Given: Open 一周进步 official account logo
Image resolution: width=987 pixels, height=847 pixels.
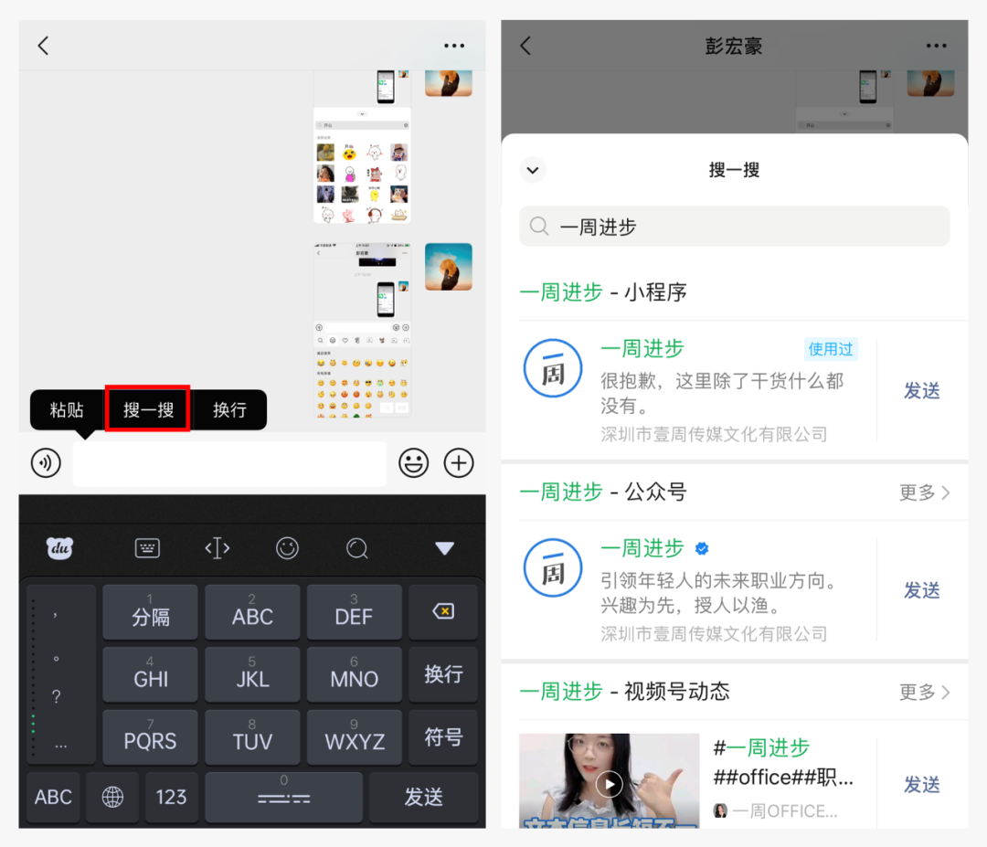Looking at the screenshot, I should (x=553, y=567).
